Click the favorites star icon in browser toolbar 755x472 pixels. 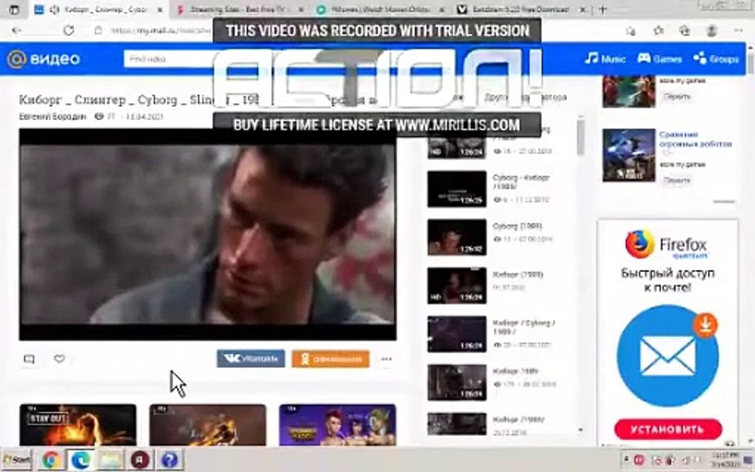[658, 31]
